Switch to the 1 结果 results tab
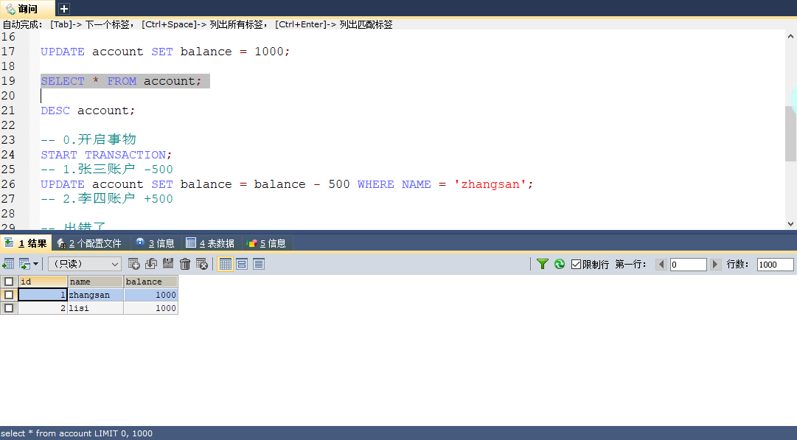 pos(26,243)
